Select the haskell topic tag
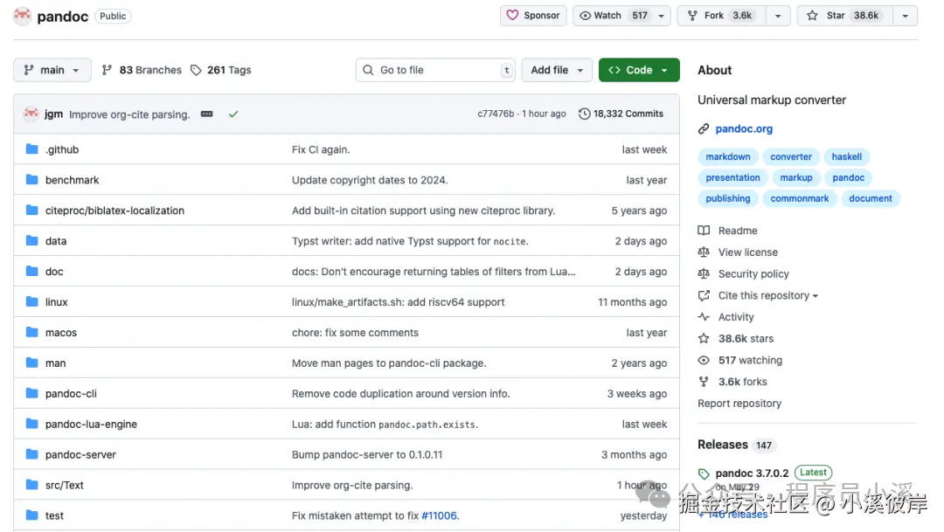The image size is (944, 532). (846, 157)
